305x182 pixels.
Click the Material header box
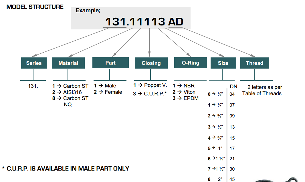68,63
